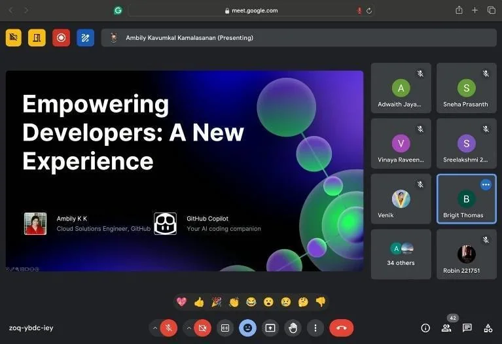Open the blue annotation pen icon
Image resolution: width=502 pixels, height=344 pixels.
86,38
